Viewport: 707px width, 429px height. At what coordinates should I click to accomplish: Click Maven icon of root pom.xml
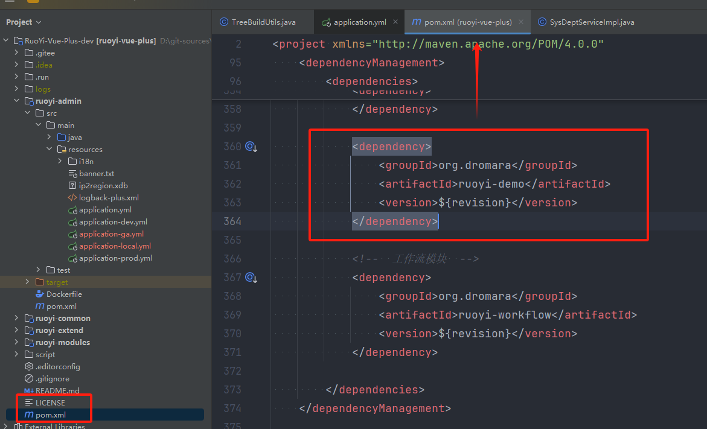click(29, 415)
